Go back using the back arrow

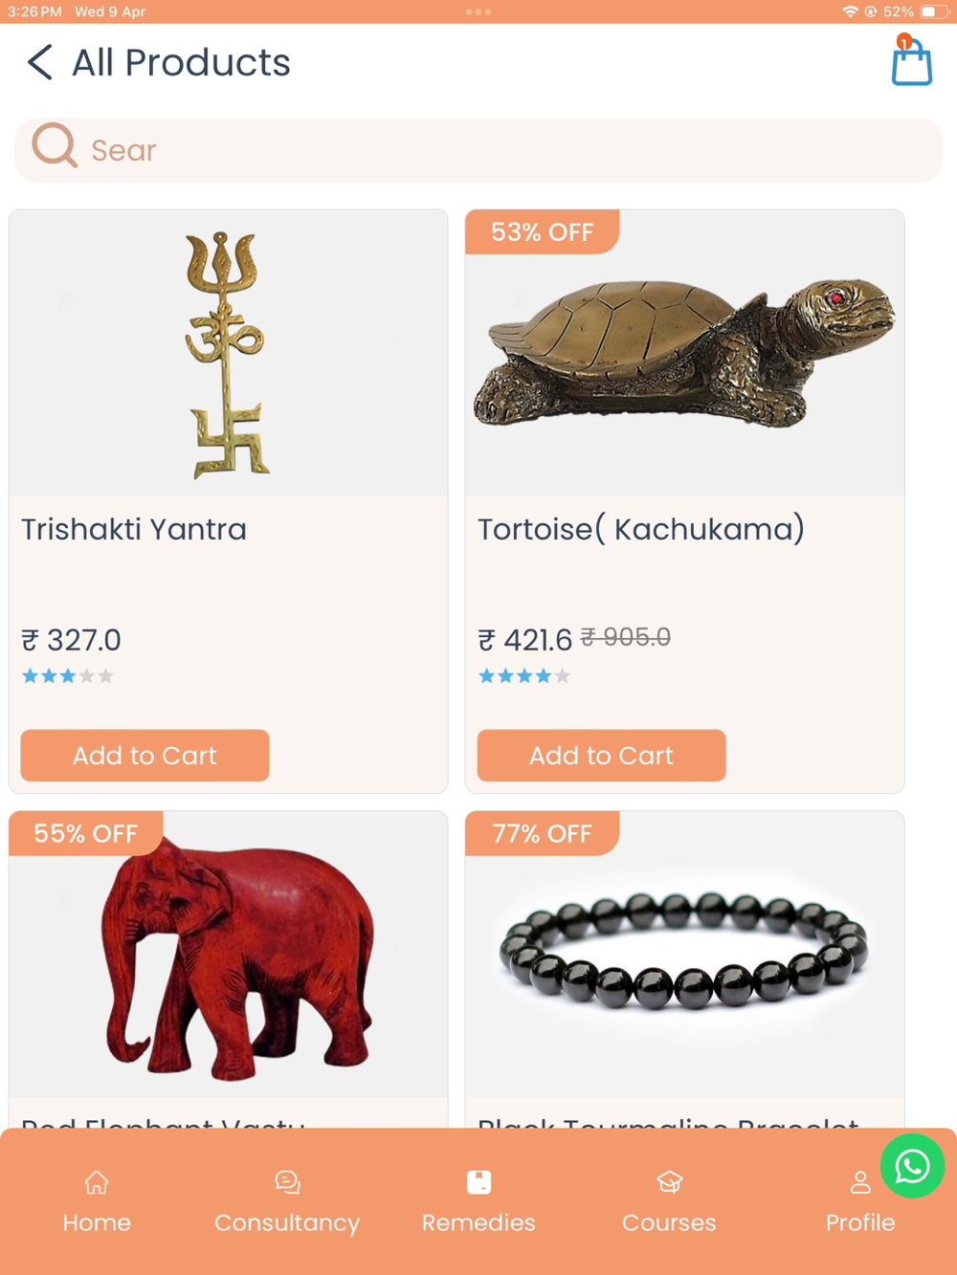(x=39, y=62)
